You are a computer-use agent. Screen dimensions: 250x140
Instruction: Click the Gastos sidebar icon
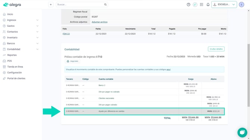click(4, 26)
